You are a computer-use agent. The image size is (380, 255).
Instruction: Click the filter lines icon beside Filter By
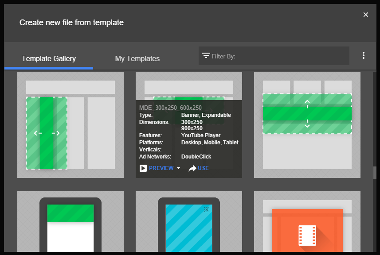(x=206, y=56)
